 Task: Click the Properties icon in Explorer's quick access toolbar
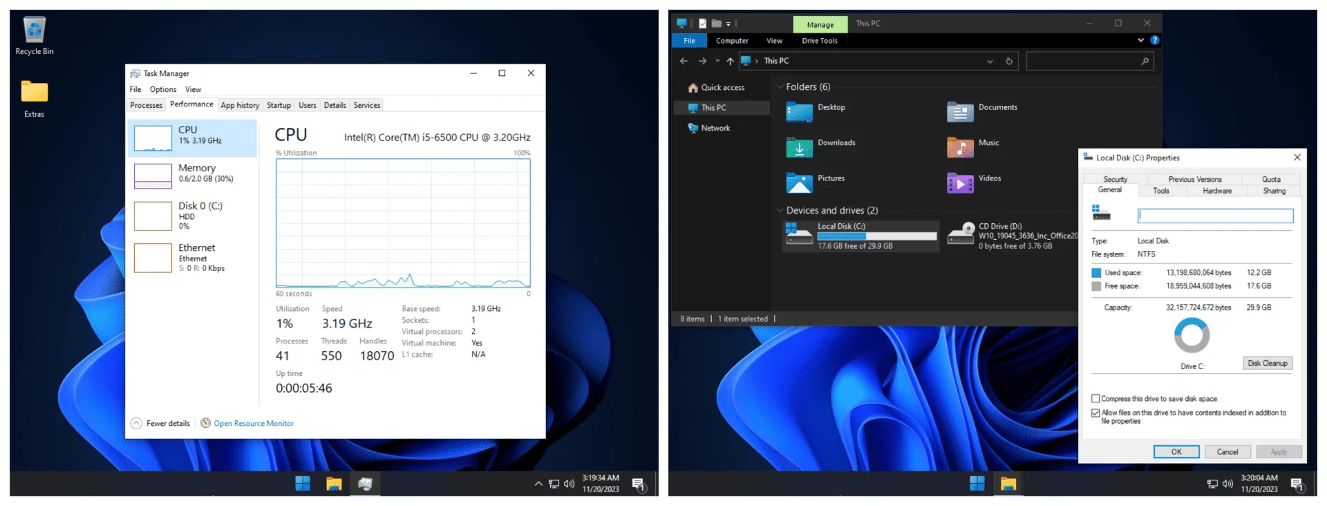[x=703, y=24]
